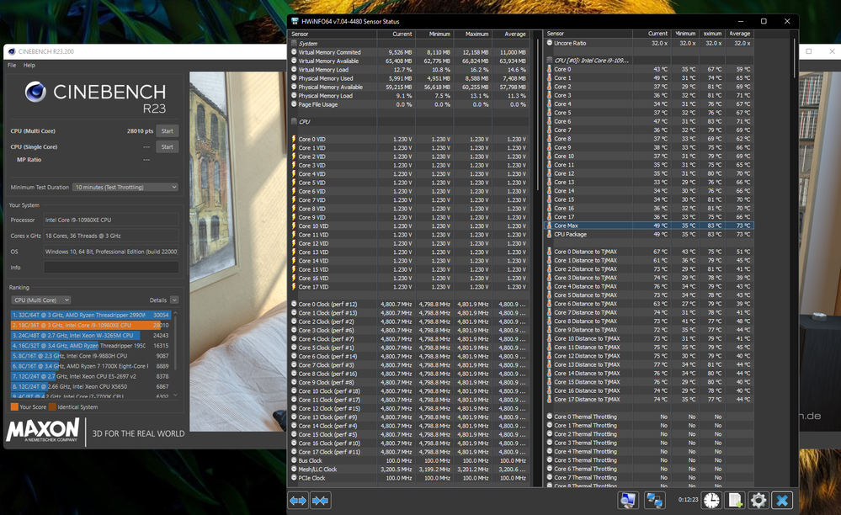Collapse the System sensor group
The height and width of the screenshot is (515, 841).
click(294, 44)
